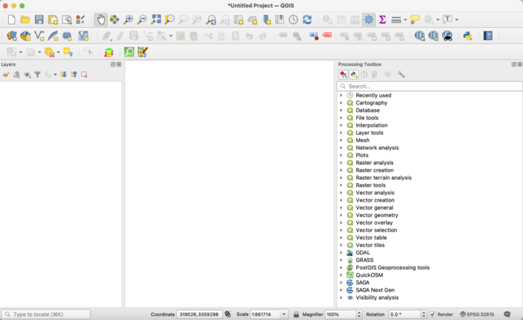Click the Filter Legend funnel icon
This screenshot has height=320, width=523.
click(37, 75)
